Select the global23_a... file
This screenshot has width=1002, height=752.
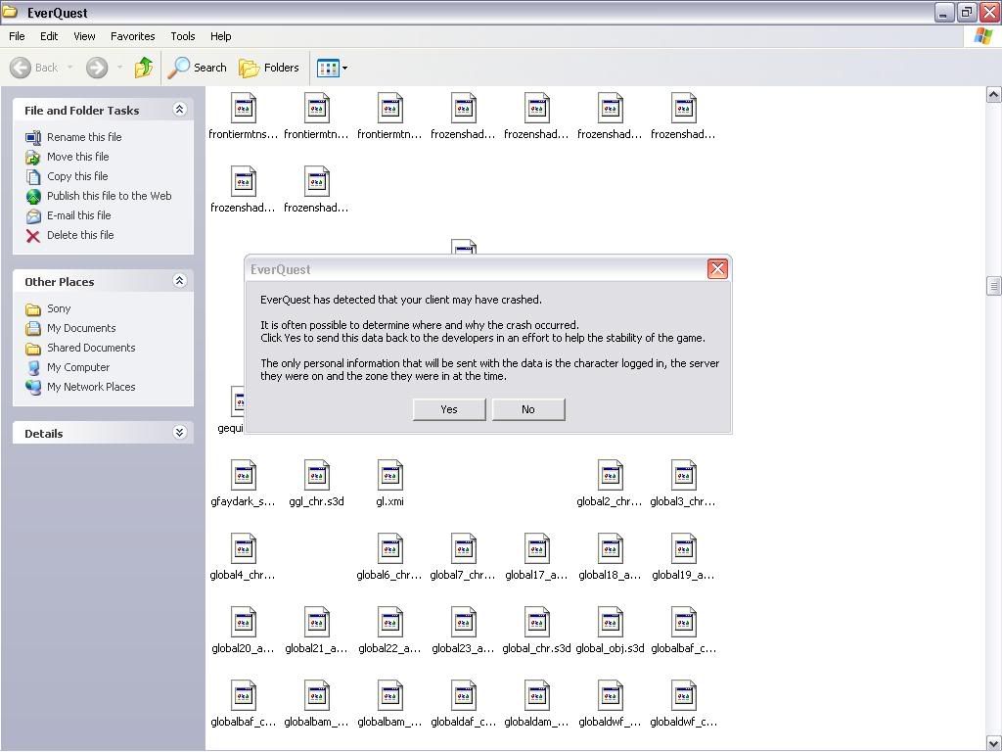pos(463,631)
